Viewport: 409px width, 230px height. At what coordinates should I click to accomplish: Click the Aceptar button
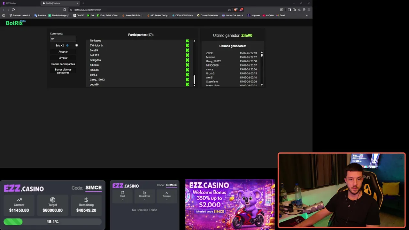tap(63, 51)
